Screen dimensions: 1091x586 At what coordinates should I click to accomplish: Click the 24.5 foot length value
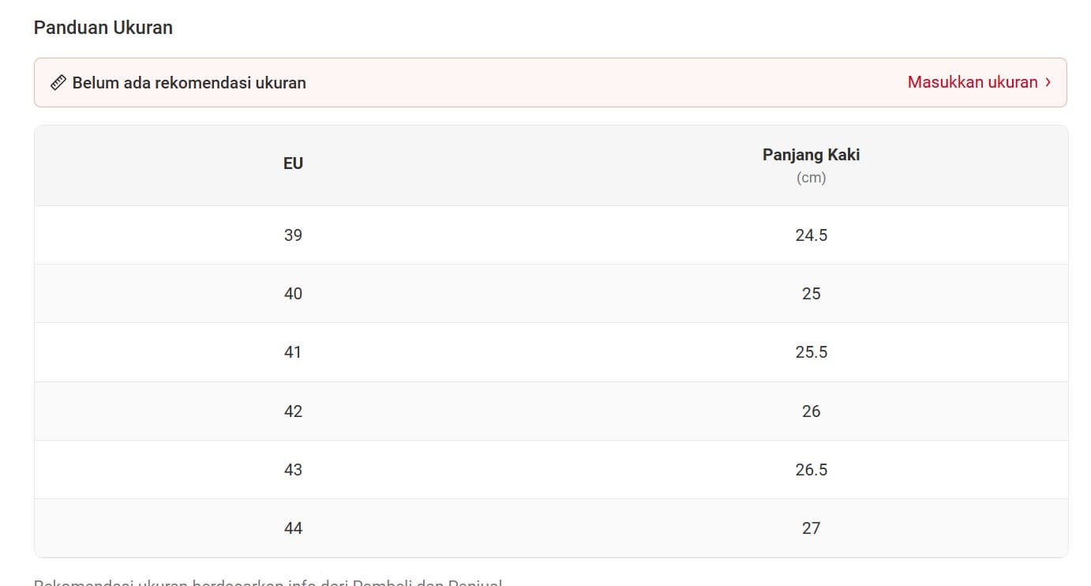tap(811, 235)
